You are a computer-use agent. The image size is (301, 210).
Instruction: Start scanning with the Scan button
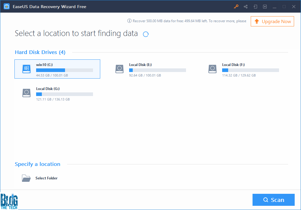pyautogui.click(x=273, y=200)
